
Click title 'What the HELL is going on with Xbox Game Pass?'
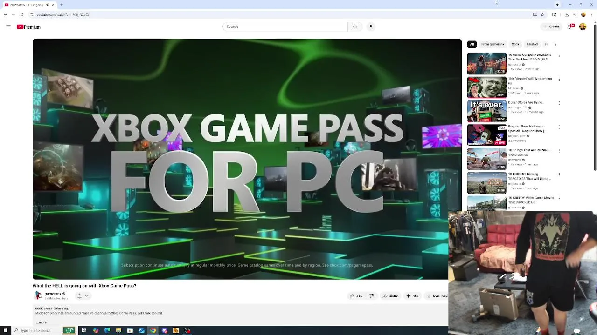click(x=84, y=286)
